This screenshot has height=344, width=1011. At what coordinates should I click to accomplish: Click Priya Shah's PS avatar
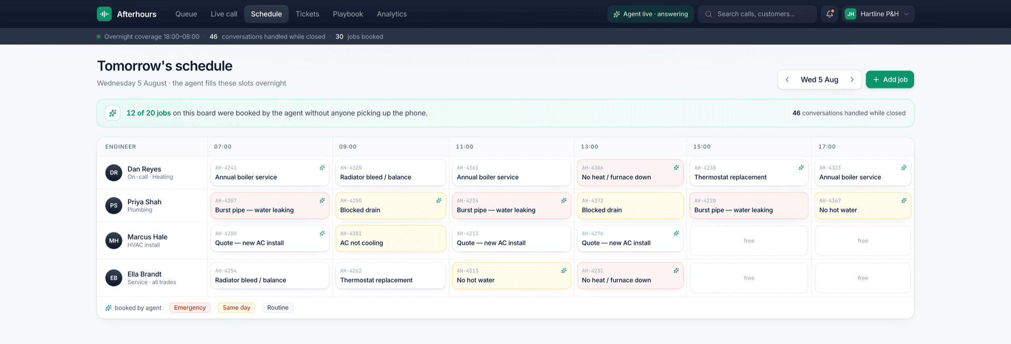[x=114, y=206]
